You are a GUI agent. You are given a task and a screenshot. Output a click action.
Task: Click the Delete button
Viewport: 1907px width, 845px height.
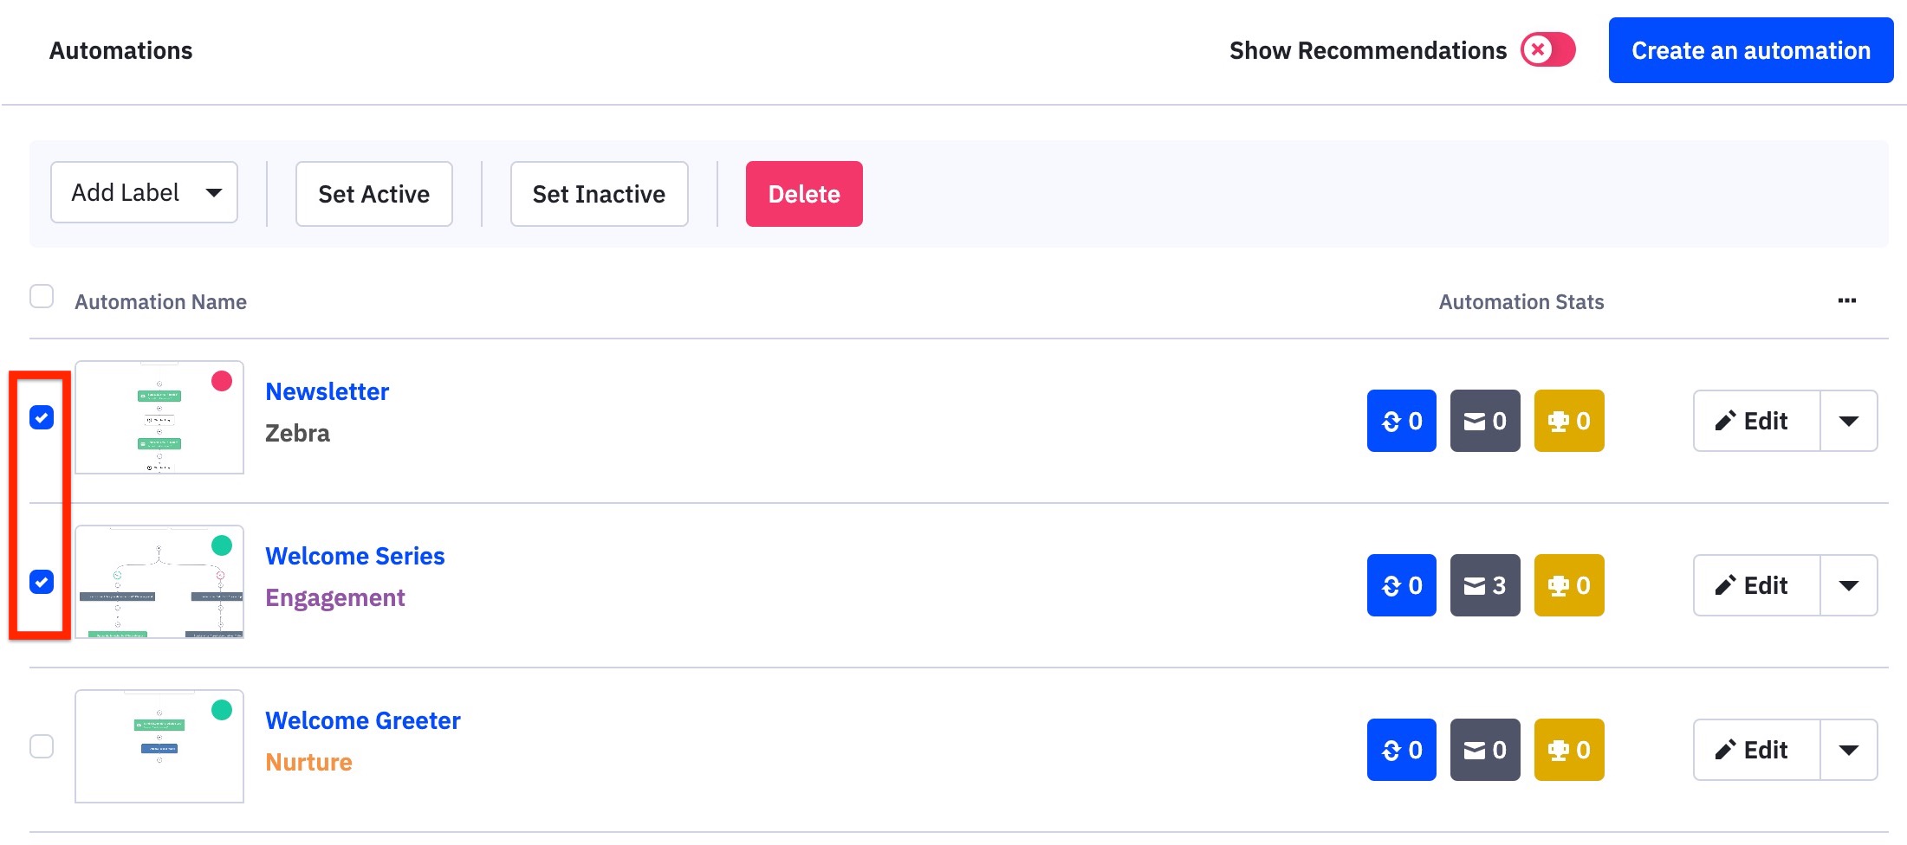pos(803,193)
